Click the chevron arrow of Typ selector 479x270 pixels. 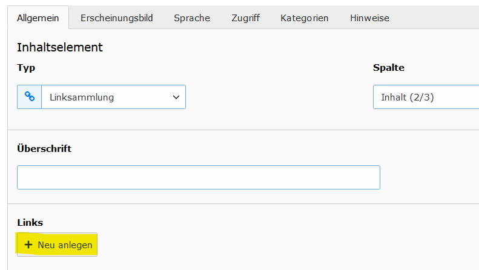tap(176, 97)
